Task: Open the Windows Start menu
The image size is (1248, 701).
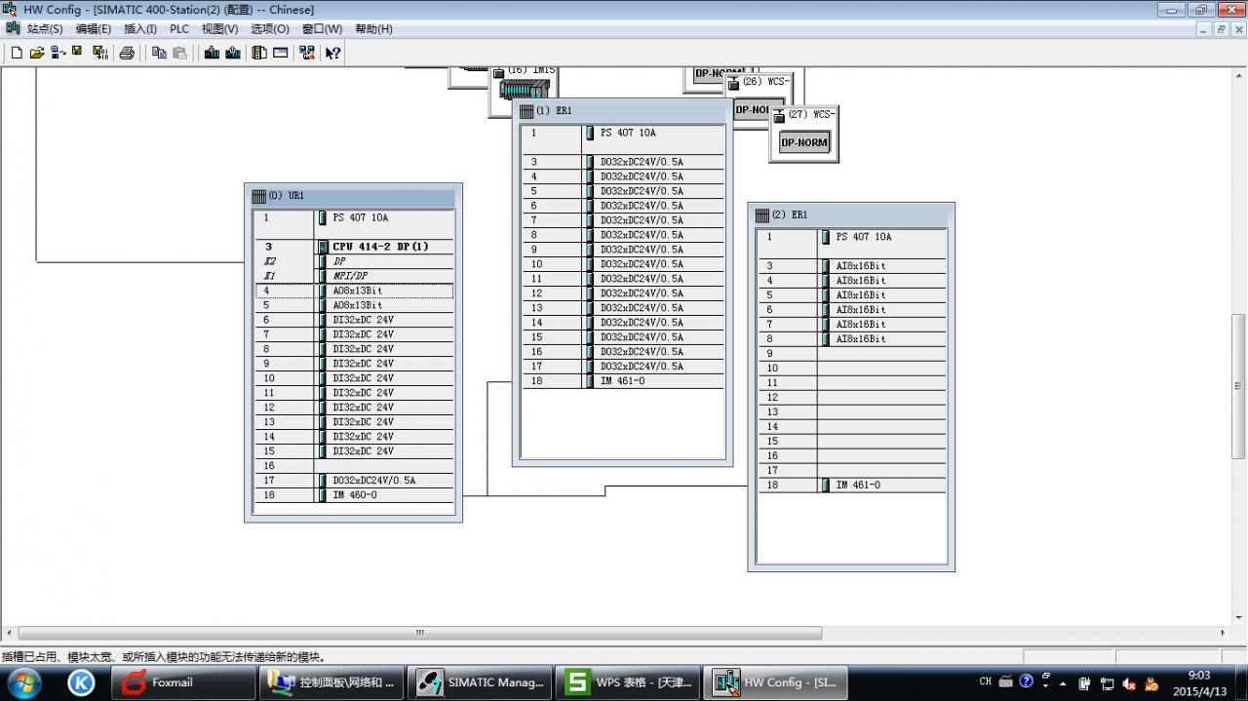Action: [22, 682]
